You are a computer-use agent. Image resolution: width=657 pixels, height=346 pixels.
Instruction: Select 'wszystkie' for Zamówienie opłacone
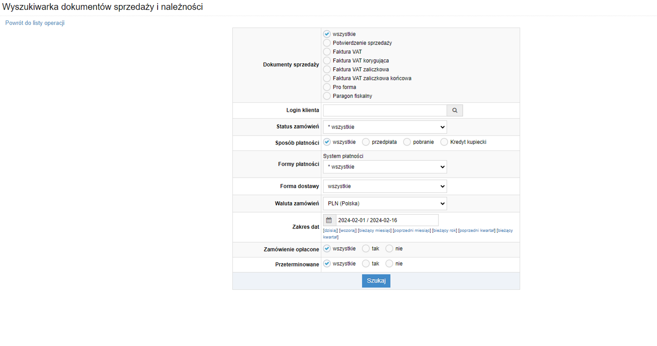click(327, 248)
